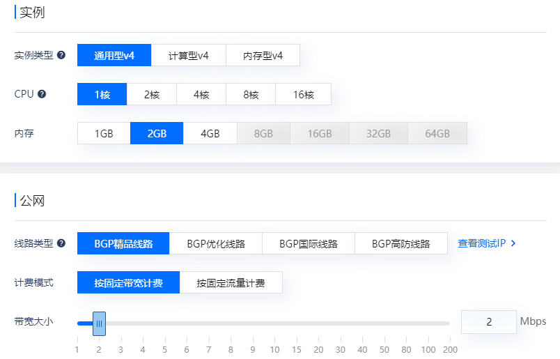The width and height of the screenshot is (560, 359).
Task: Choose BGP高防线路 line type
Action: pos(400,244)
